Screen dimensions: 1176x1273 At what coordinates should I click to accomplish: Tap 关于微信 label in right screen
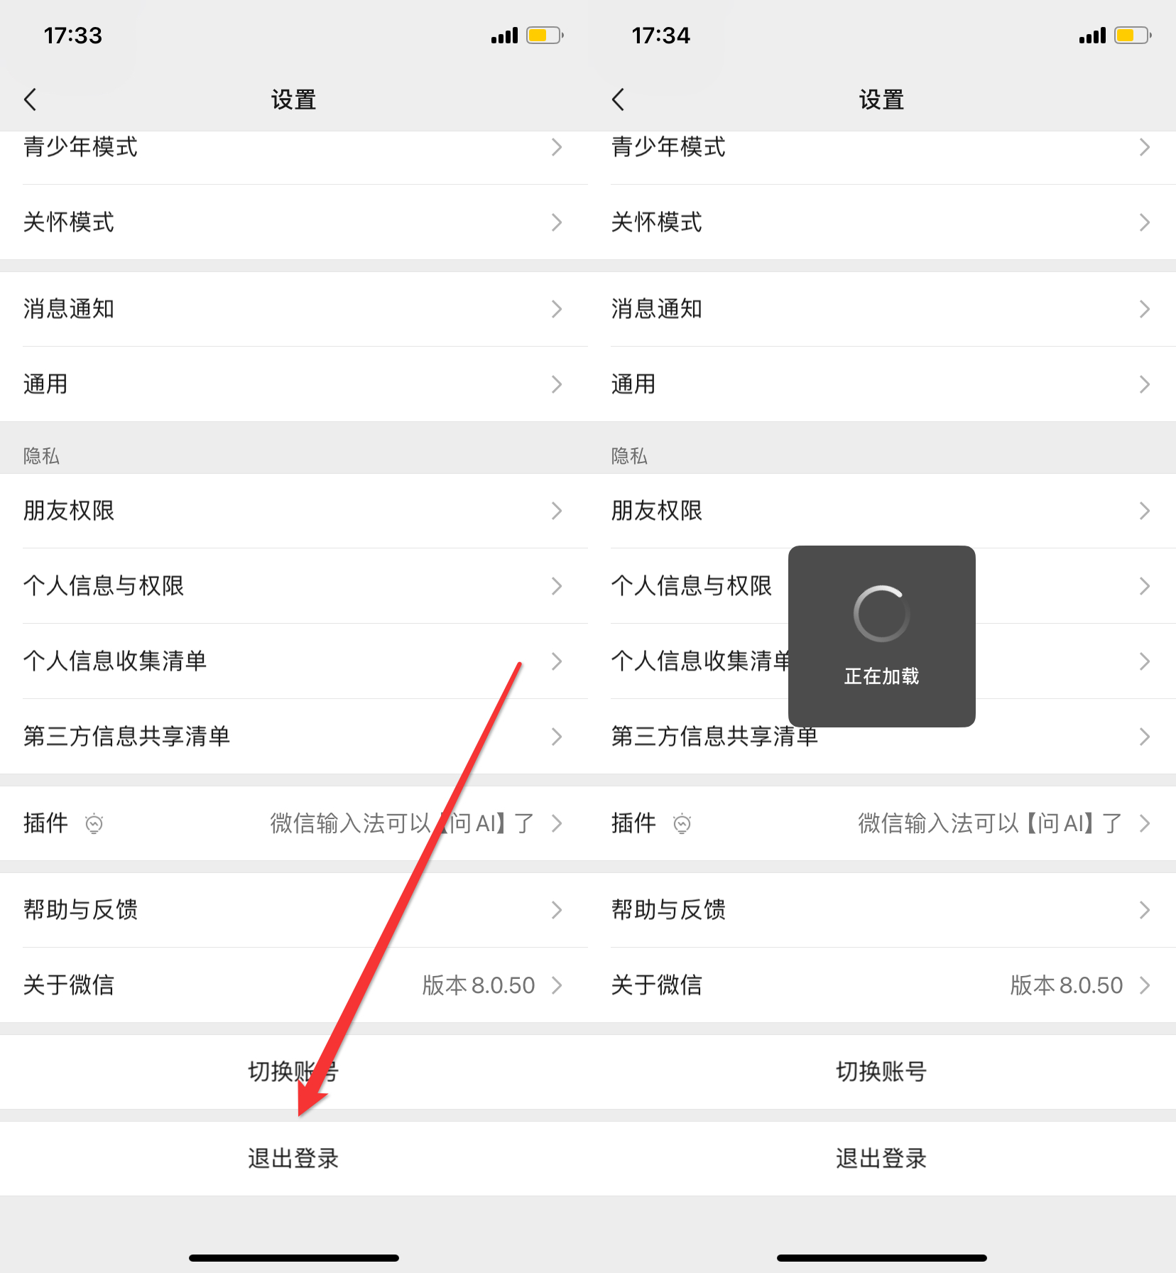click(657, 985)
